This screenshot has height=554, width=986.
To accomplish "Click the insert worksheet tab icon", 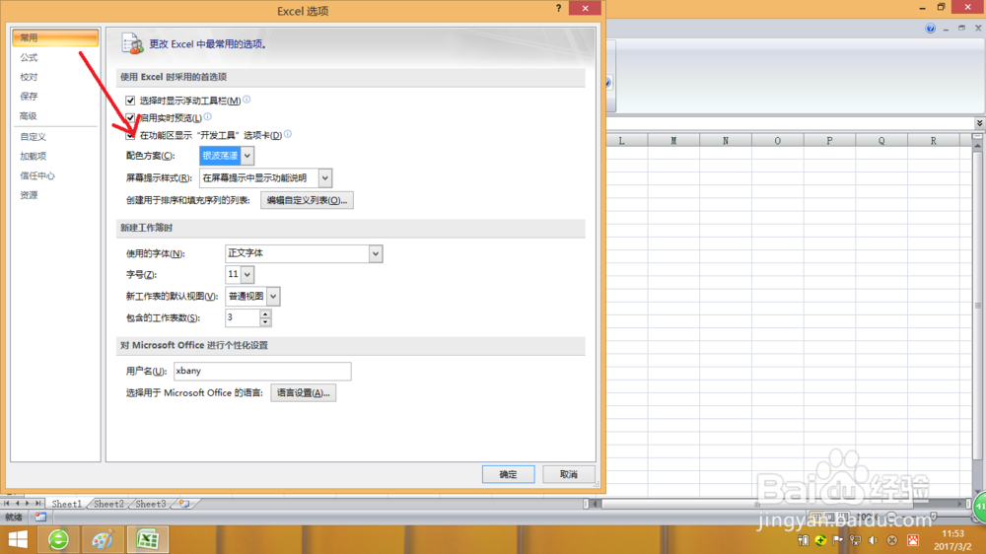I will click(x=184, y=504).
